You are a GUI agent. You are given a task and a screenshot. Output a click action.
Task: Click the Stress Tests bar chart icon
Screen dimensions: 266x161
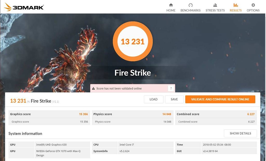[x=215, y=5]
